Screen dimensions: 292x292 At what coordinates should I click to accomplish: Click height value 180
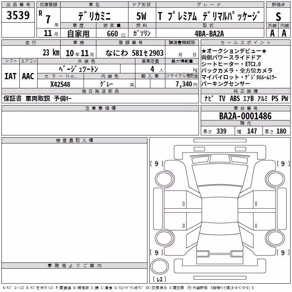coord(281,131)
